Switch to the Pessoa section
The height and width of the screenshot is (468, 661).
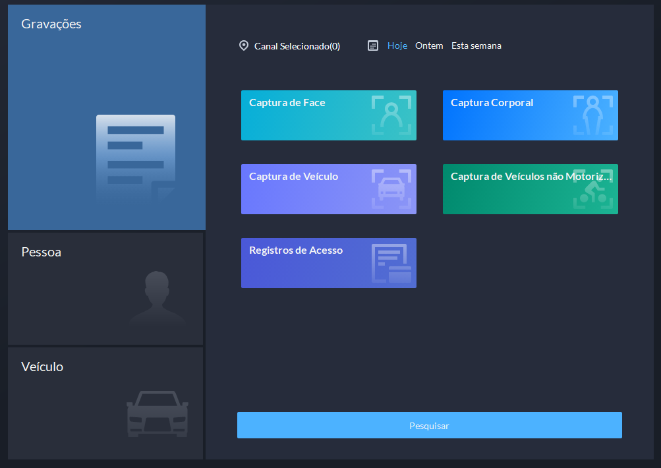[105, 289]
